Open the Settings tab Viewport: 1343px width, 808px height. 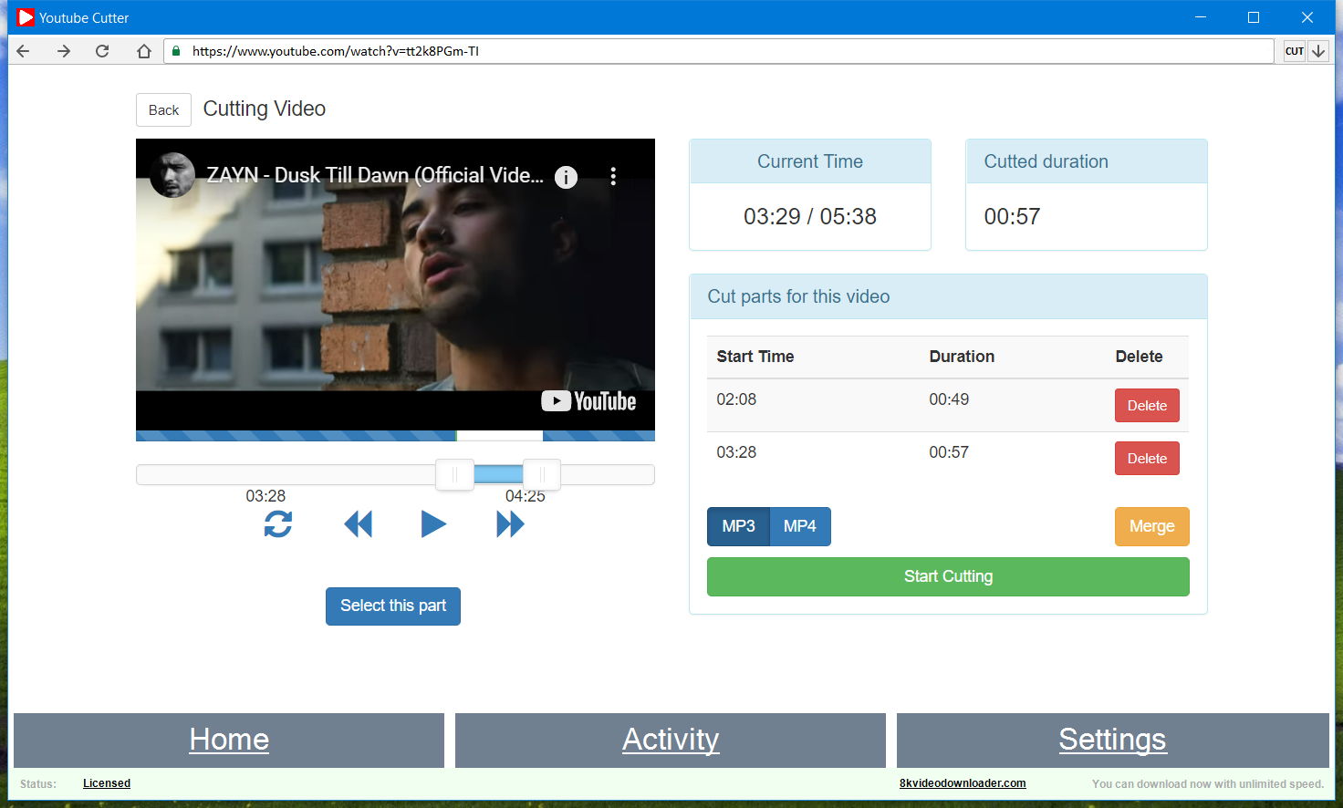point(1112,740)
